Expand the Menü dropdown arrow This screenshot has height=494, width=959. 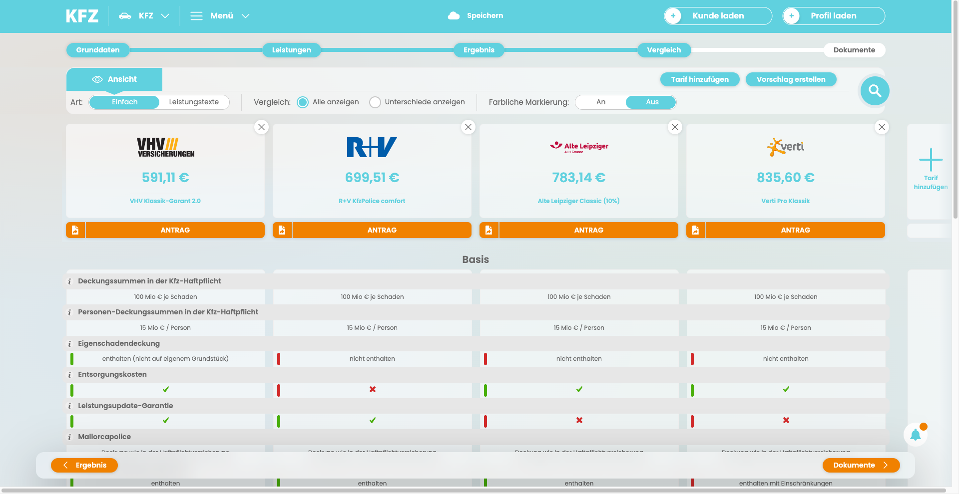coord(245,16)
